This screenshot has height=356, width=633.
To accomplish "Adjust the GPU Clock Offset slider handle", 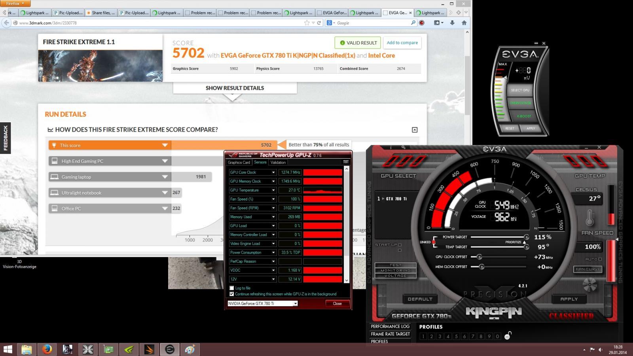I will pyautogui.click(x=479, y=257).
